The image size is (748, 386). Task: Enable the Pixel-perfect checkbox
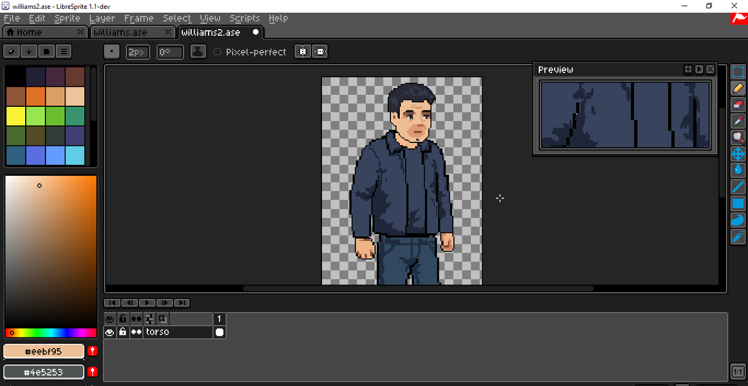pos(217,52)
